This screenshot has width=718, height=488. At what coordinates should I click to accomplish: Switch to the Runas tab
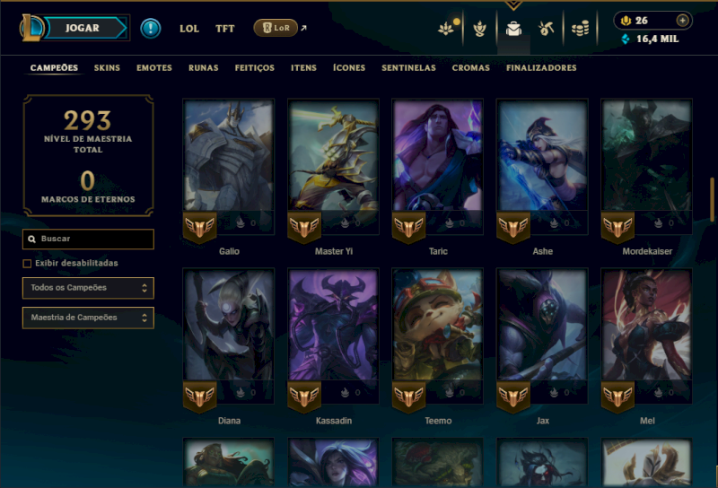point(204,68)
